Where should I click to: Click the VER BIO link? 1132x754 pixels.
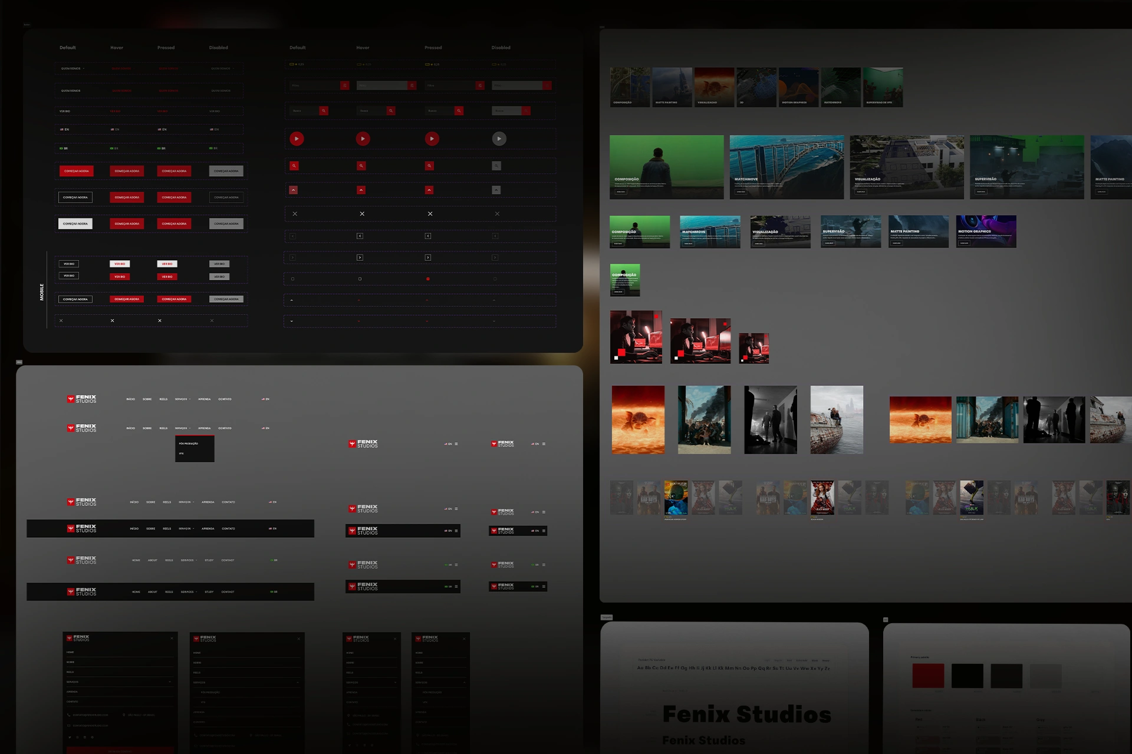tap(64, 111)
